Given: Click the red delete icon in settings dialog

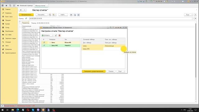Looking at the screenshot, I should click(59, 35).
